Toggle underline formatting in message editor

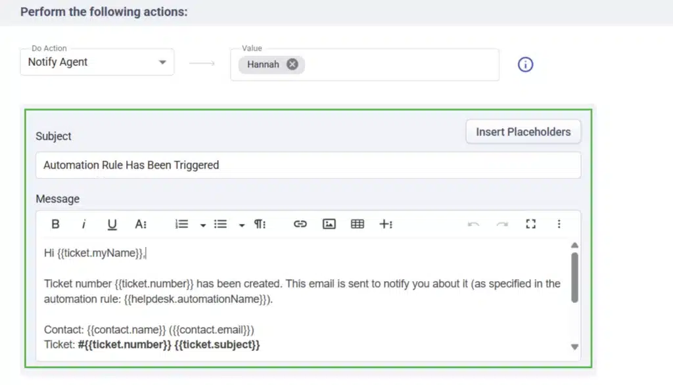point(112,224)
